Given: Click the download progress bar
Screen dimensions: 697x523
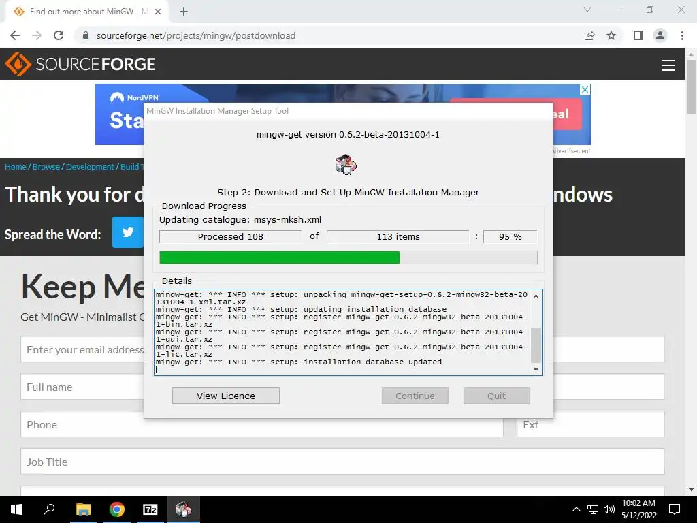Looking at the screenshot, I should pyautogui.click(x=348, y=257).
